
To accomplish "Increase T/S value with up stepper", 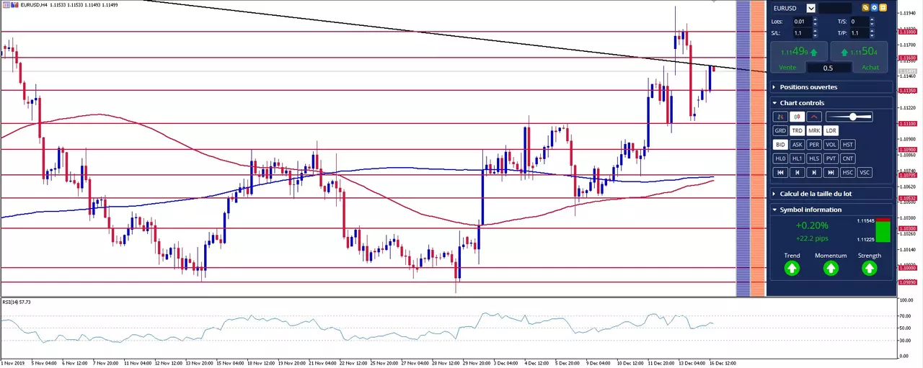I will (x=872, y=19).
